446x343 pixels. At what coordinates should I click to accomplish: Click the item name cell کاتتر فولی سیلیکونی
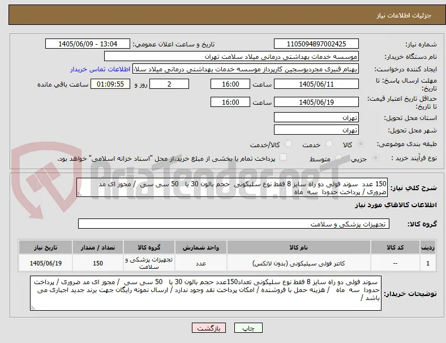tap(299, 263)
